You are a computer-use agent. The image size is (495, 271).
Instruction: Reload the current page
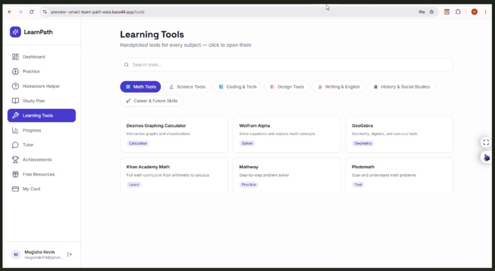click(x=31, y=12)
